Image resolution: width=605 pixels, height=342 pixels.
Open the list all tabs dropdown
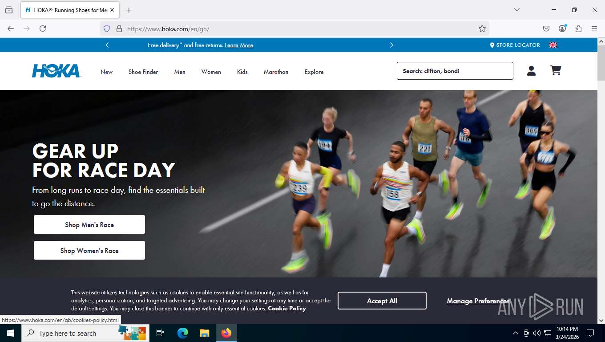[x=517, y=10]
